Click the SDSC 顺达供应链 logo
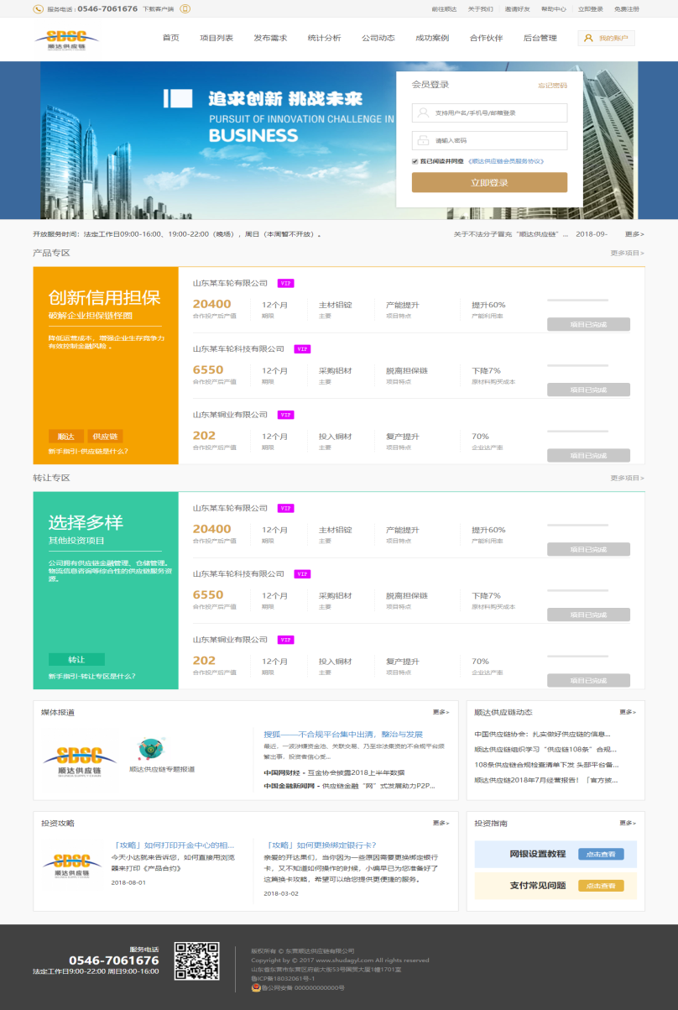This screenshot has height=1010, width=678. [65, 38]
